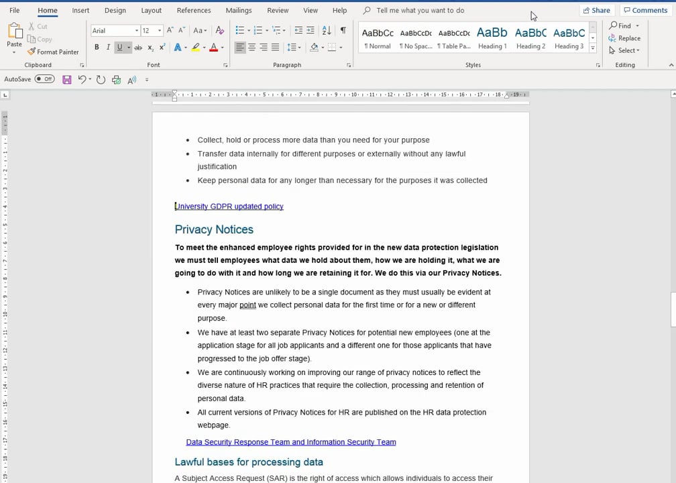Screen dimensions: 676x483
Task: Show paragraph marks with pilcrow icon
Action: [343, 30]
